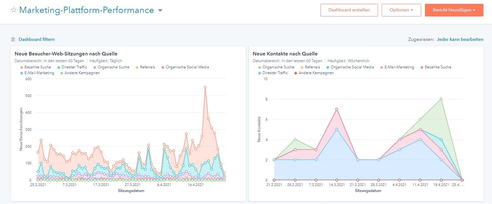Hide Organische Suche series in web sessions legend
Viewport: 492px width, 204px height.
113,67
